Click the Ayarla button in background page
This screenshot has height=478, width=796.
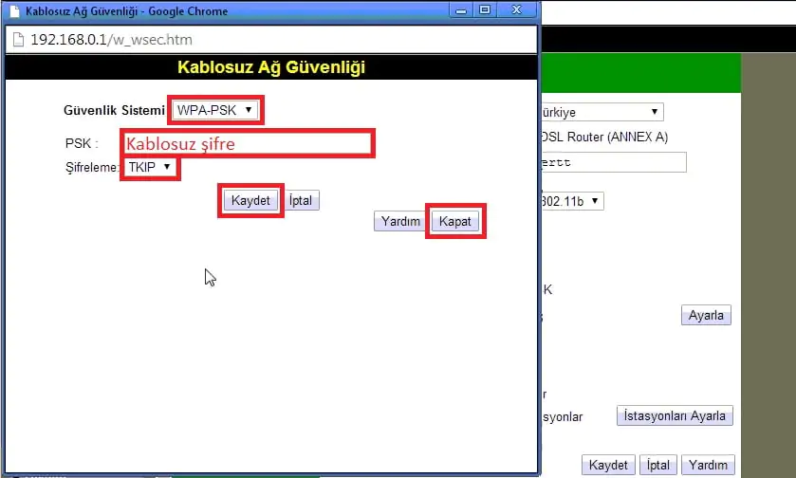coord(706,315)
